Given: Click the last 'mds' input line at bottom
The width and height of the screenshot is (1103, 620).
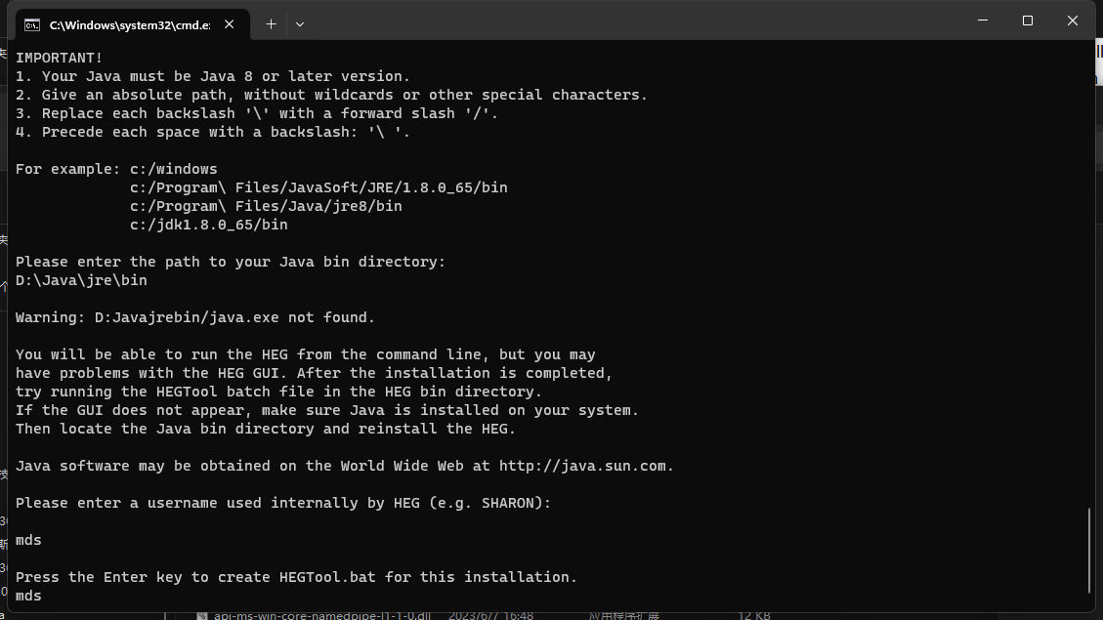Looking at the screenshot, I should pyautogui.click(x=29, y=597).
